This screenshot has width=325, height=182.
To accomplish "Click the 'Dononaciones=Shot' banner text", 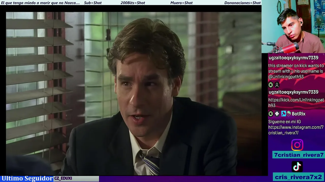I will point(242,3).
